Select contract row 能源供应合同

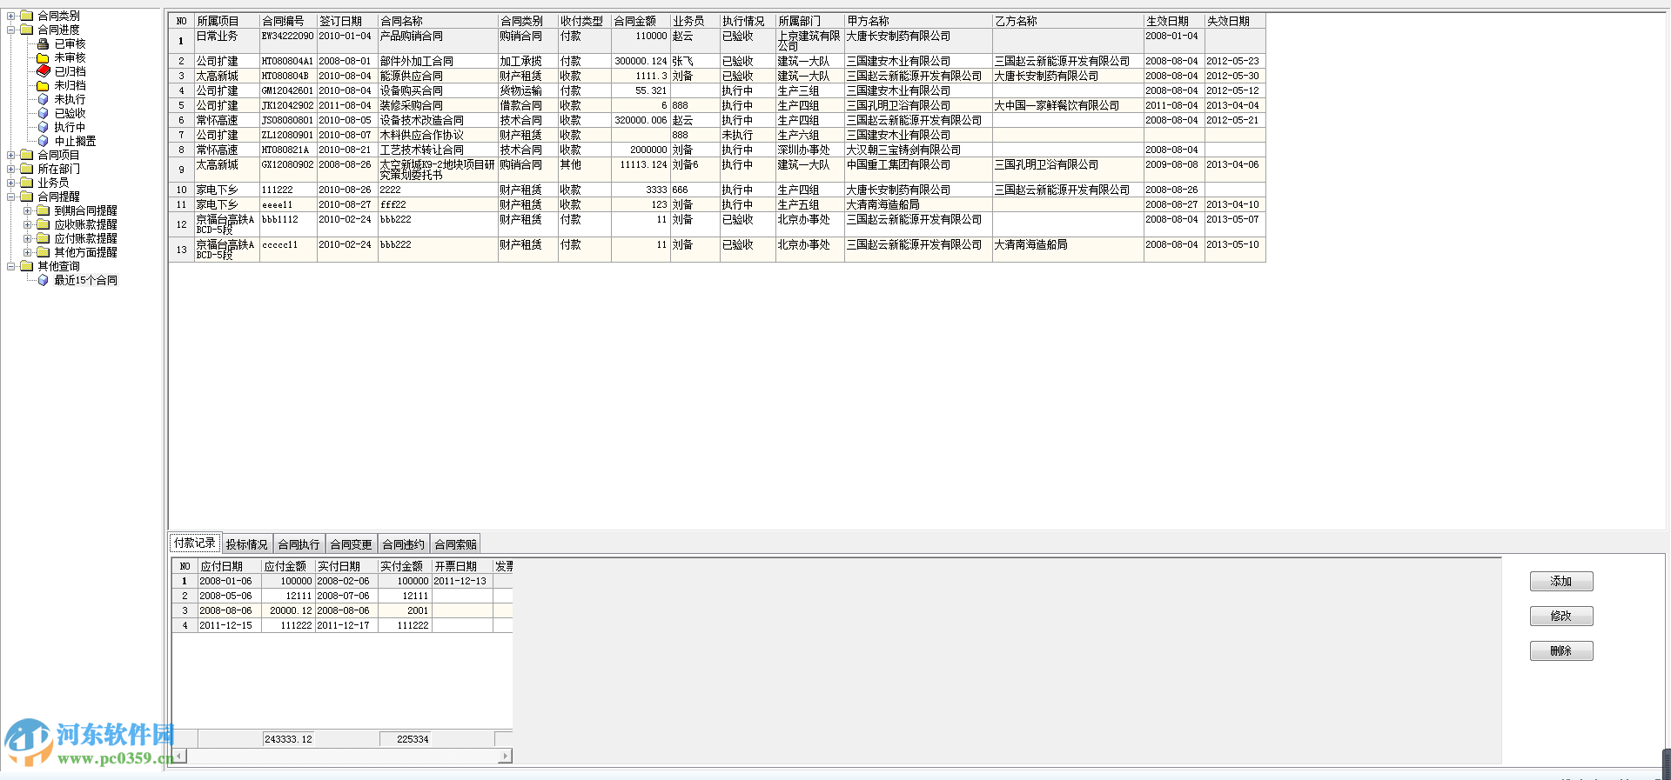click(717, 76)
